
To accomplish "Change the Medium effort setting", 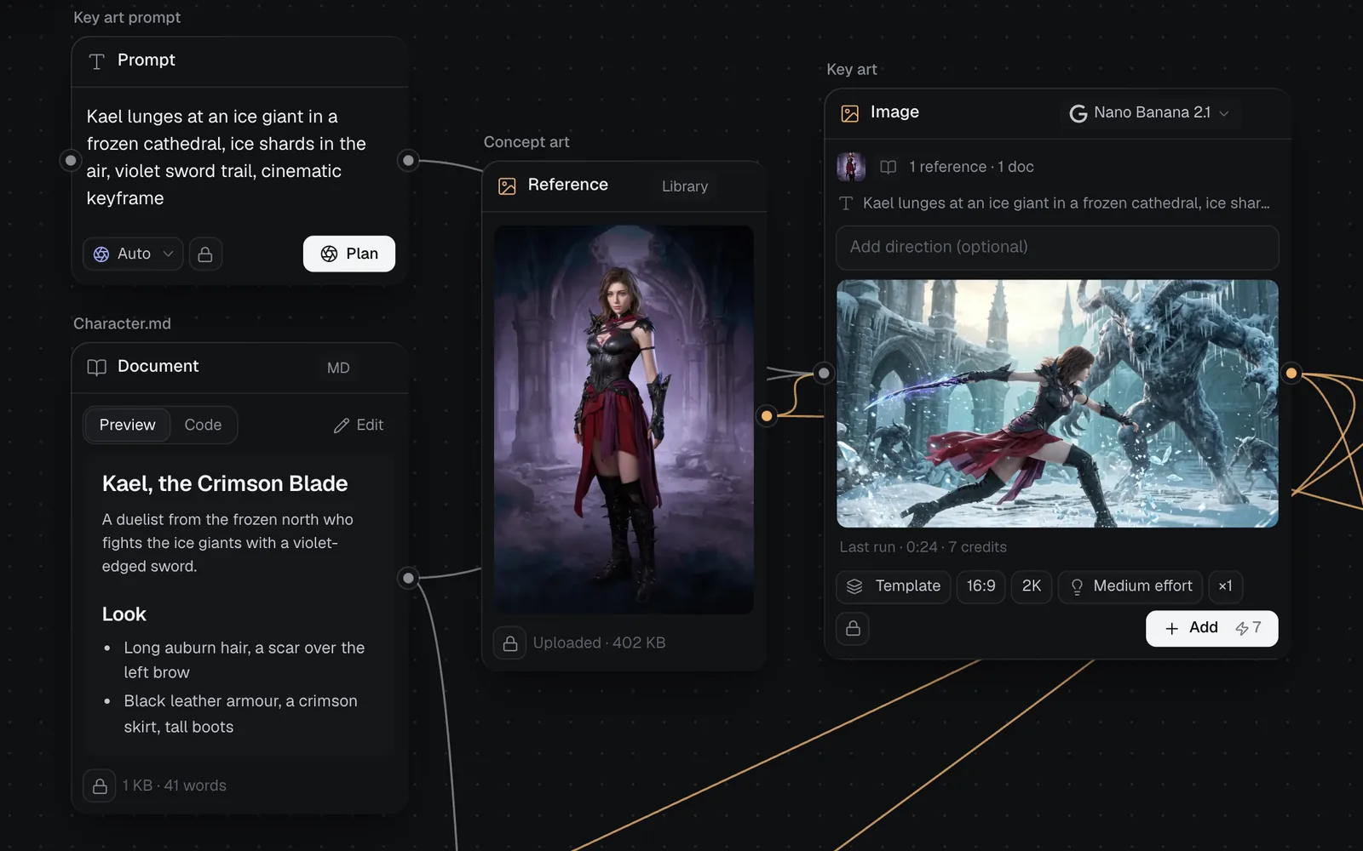I will click(1130, 586).
